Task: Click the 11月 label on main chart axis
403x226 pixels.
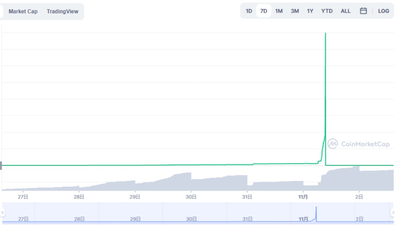Action: [x=303, y=197]
